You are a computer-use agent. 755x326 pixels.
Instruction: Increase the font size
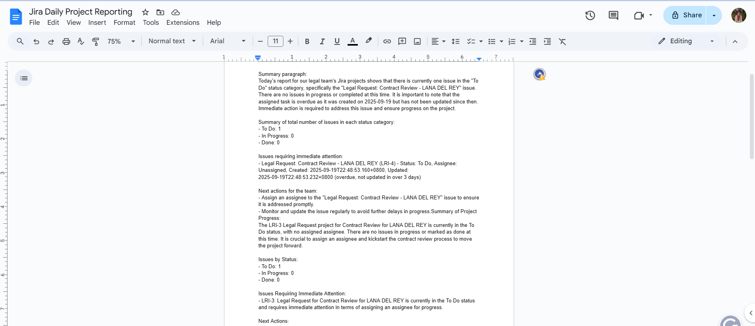tap(290, 41)
